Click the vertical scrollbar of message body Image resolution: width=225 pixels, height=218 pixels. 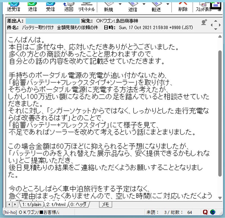[x=220, y=113]
